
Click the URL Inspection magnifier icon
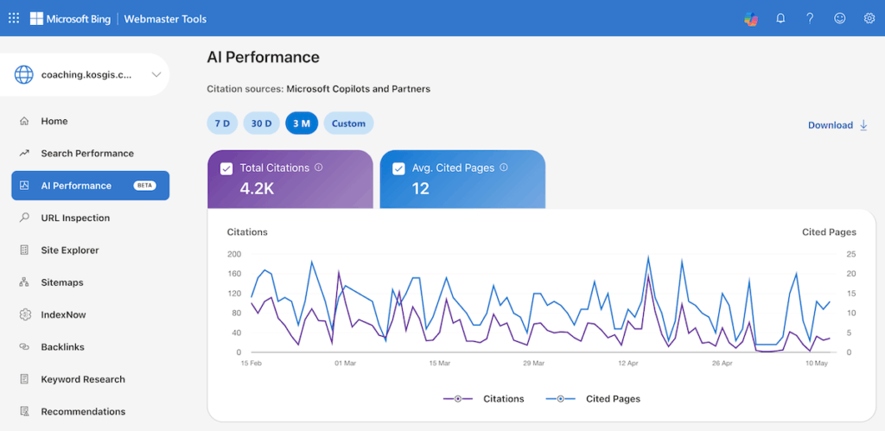coord(23,218)
